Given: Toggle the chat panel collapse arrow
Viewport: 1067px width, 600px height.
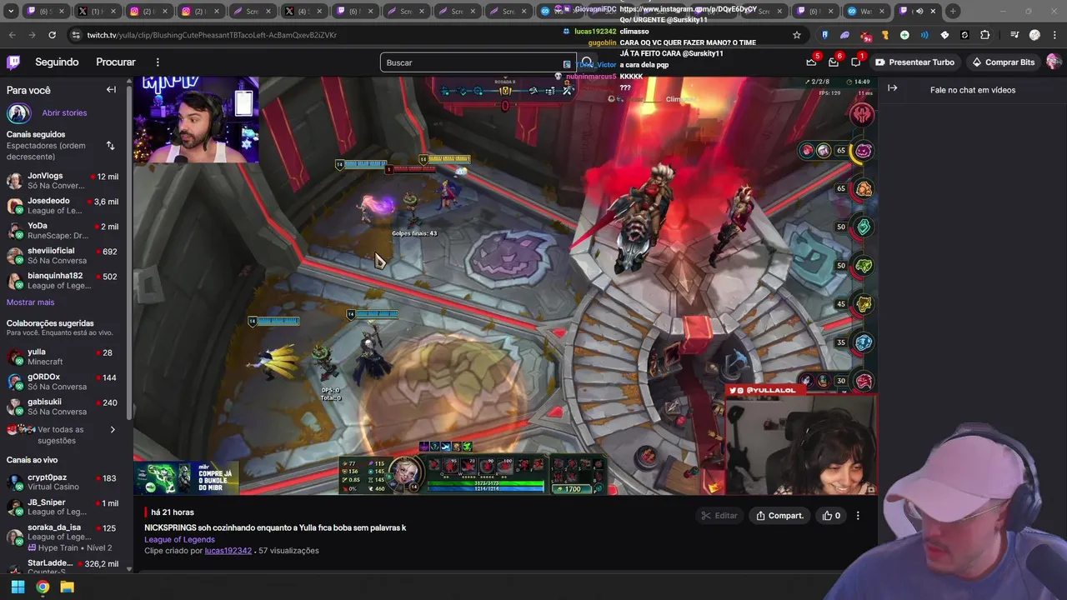Looking at the screenshot, I should (x=893, y=88).
